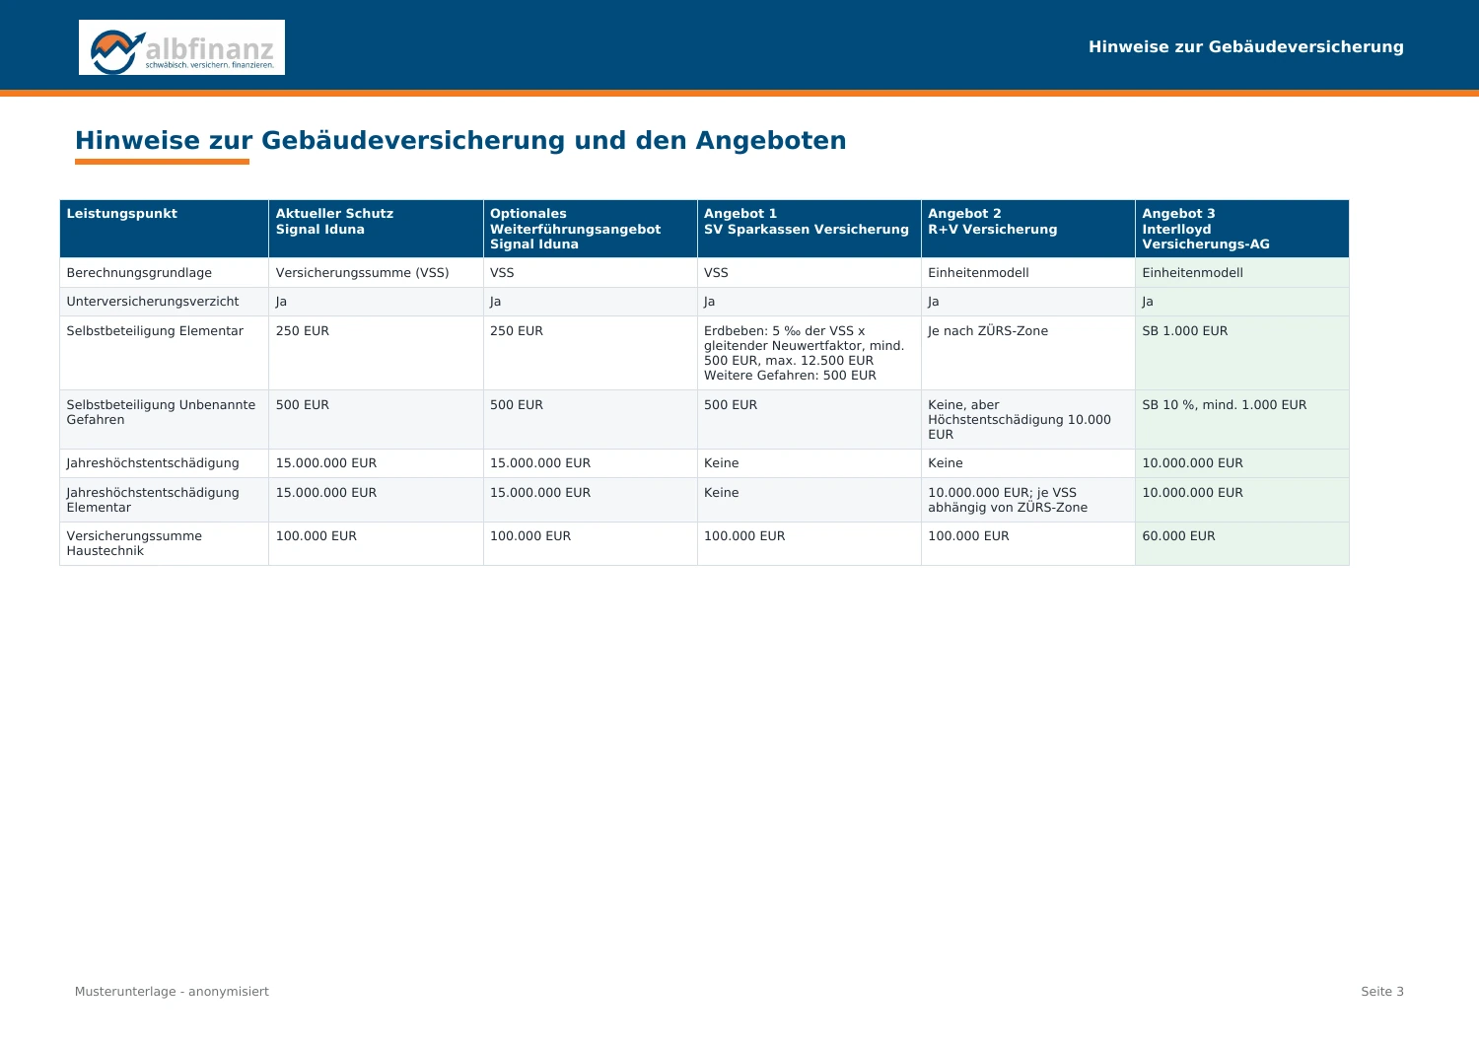1479x1046 pixels.
Task: Click the 'Versicherungssumme Haustechnik' row label
Action: click(x=134, y=543)
